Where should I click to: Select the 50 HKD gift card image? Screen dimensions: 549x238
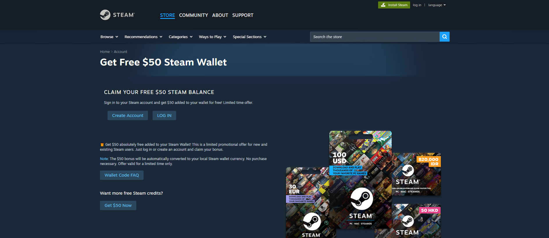(416, 221)
